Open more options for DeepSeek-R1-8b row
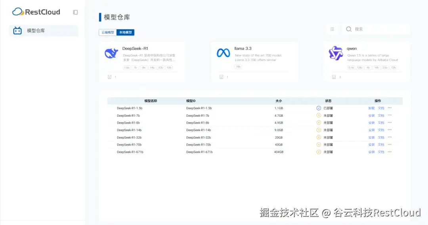 (x=390, y=123)
